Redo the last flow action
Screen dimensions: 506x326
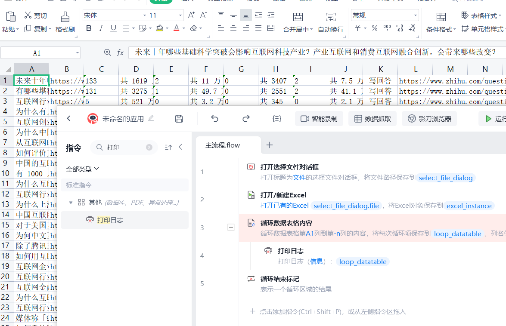click(246, 119)
